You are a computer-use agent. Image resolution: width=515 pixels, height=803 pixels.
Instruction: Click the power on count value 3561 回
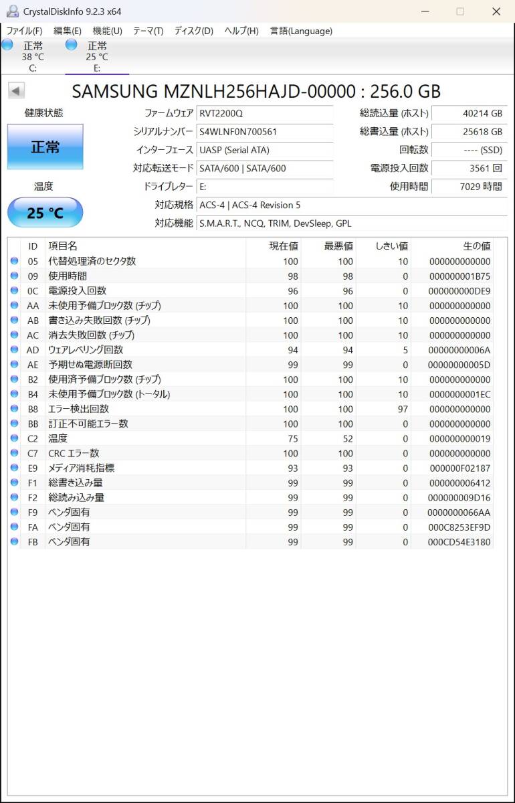click(x=469, y=168)
